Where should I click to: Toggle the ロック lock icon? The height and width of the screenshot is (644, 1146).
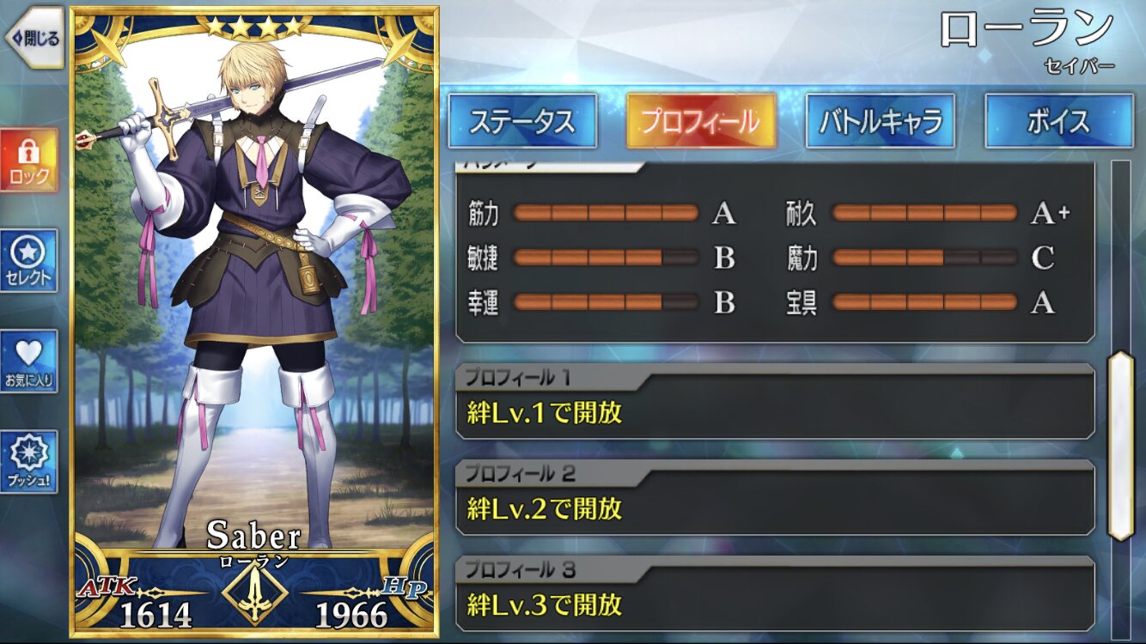[x=29, y=161]
